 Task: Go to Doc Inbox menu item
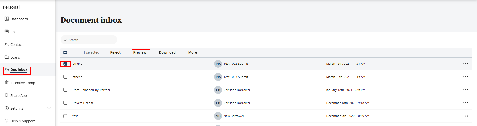(x=19, y=70)
